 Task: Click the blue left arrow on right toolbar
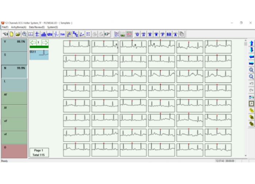251,57
